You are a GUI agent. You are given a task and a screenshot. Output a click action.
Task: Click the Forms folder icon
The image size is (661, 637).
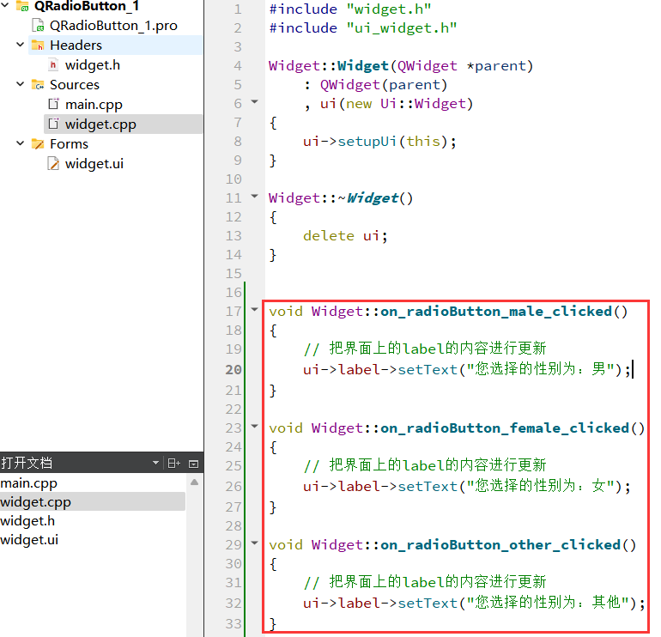click(x=38, y=144)
